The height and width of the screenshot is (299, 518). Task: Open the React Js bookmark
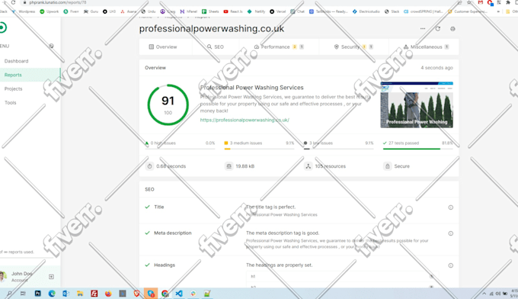click(233, 11)
